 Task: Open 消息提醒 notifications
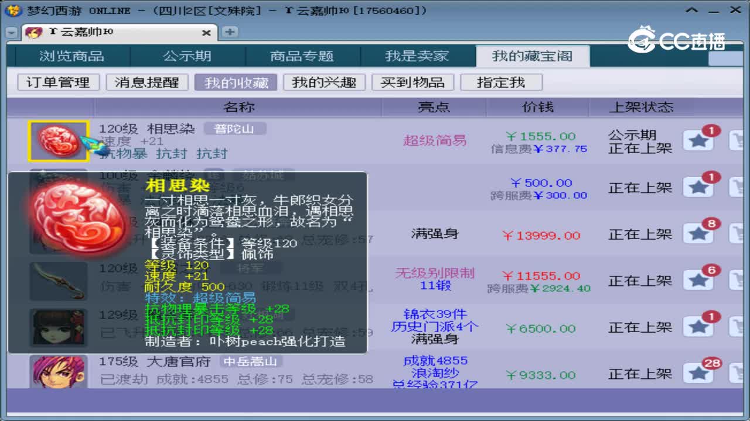pos(146,82)
